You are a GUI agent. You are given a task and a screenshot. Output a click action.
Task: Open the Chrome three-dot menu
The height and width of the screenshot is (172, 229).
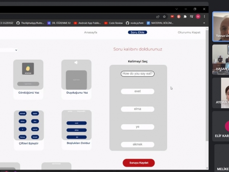[x=204, y=16]
